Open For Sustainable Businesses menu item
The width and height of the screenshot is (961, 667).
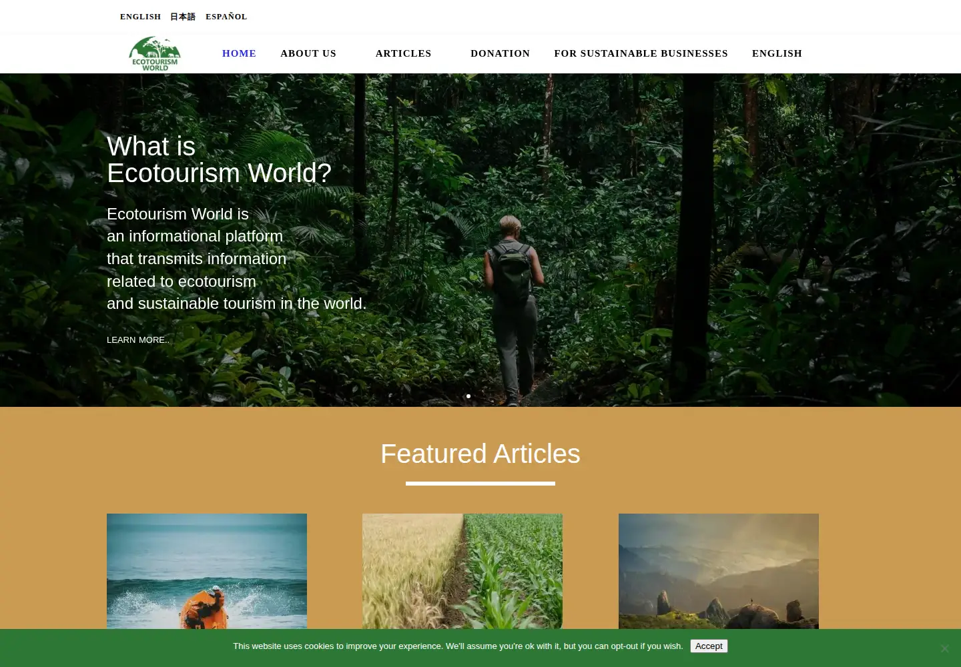pos(641,53)
